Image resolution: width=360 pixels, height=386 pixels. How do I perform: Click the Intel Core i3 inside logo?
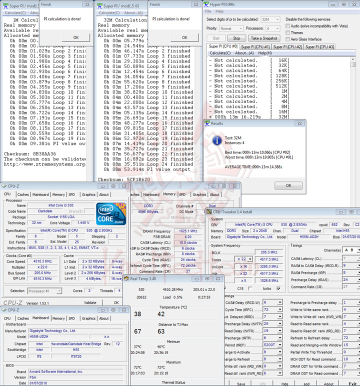tap(111, 213)
